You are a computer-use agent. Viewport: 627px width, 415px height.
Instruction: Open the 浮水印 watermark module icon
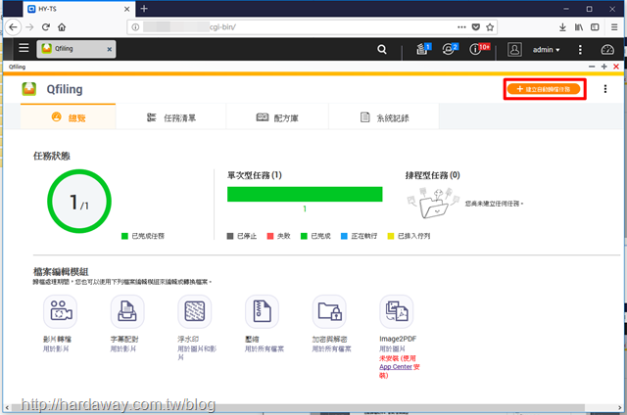click(x=194, y=311)
